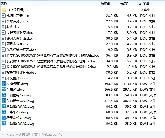Click the 366.9 KB size of 半轴A1
Image resolution: width=165 pixels, height=138 pixels.
click(x=111, y=90)
